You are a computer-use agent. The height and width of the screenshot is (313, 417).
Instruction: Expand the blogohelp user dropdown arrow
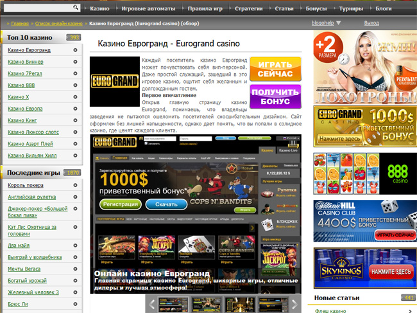[339, 23]
